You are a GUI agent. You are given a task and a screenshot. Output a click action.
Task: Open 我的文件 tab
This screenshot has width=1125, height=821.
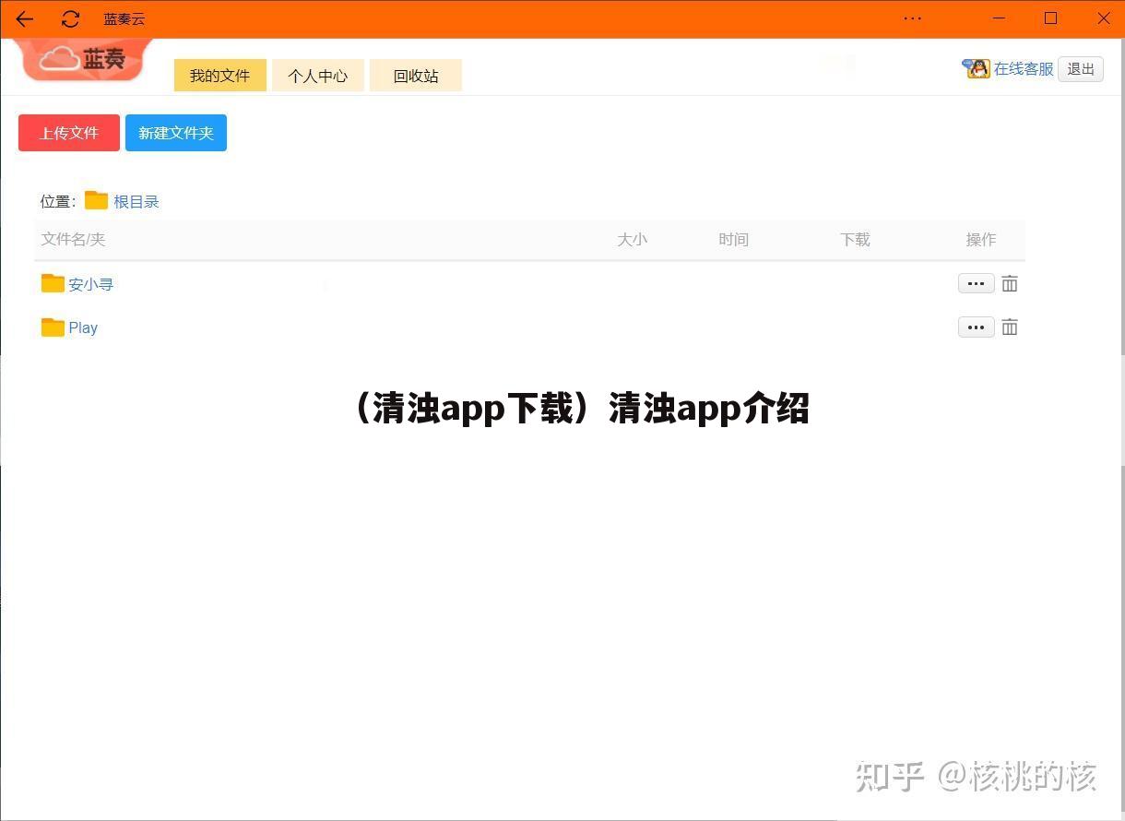coord(220,76)
